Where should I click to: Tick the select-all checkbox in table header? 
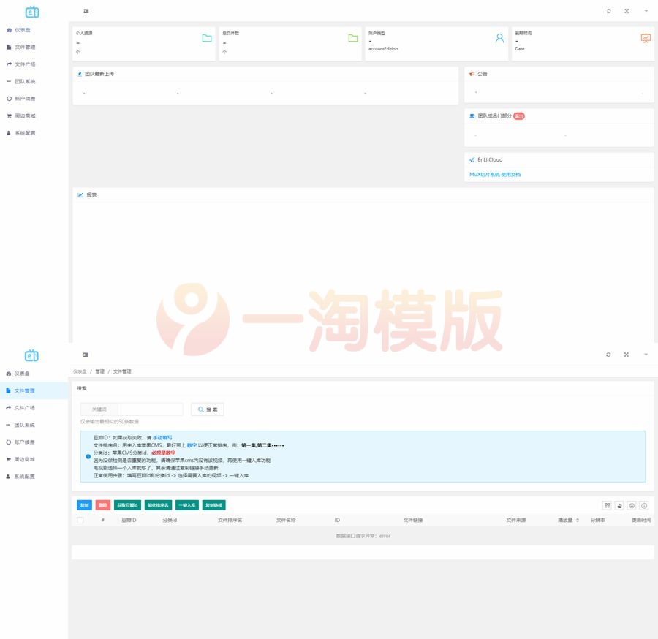[80, 521]
